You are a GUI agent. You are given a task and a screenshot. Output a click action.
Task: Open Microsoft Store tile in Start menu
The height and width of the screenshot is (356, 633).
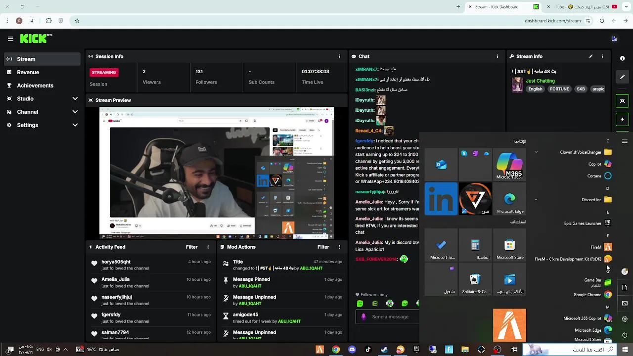(x=509, y=245)
